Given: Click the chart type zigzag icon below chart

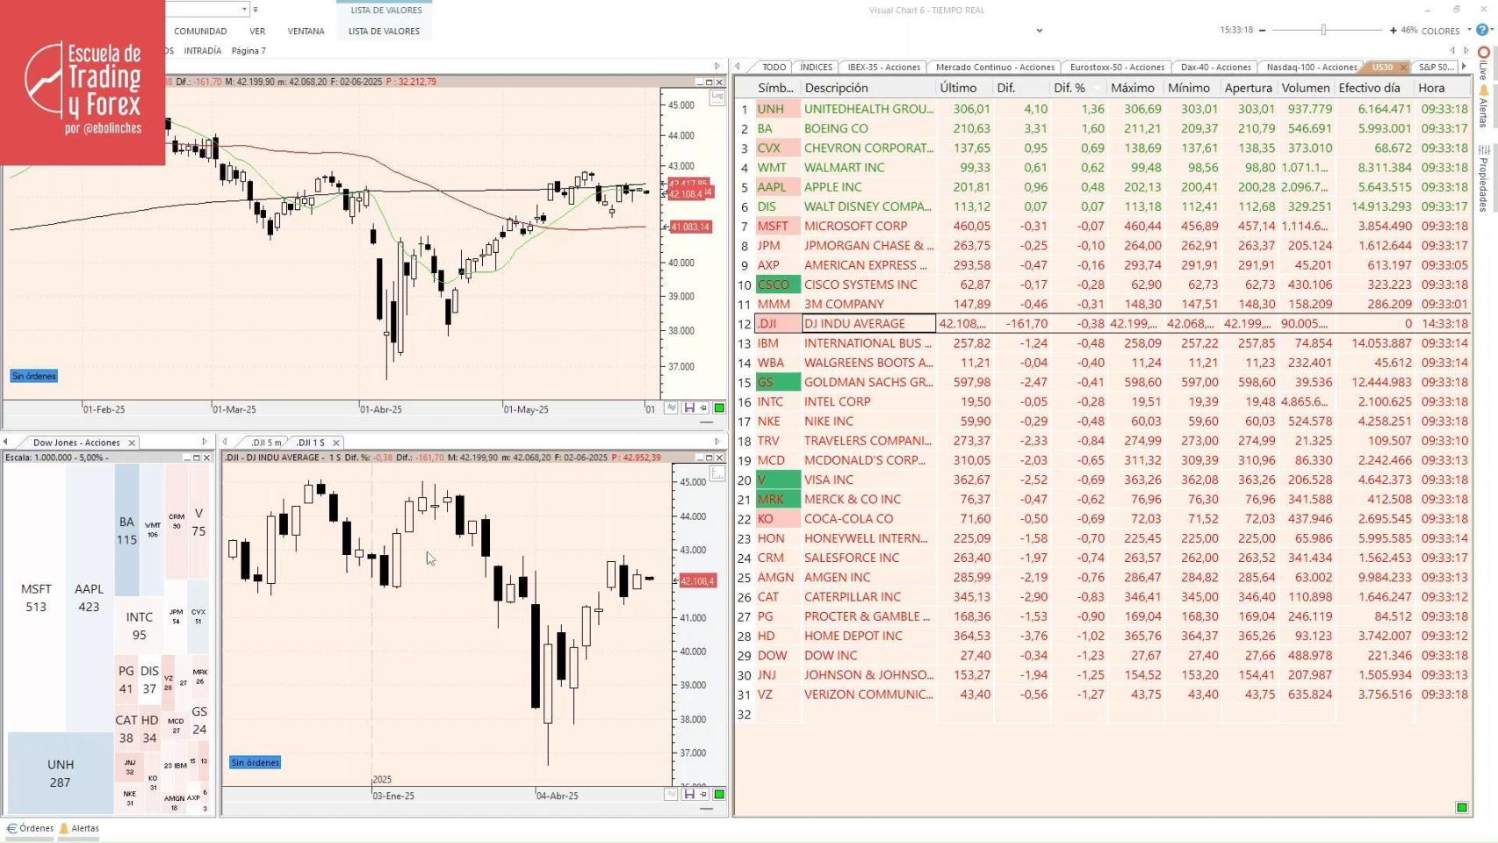Looking at the screenshot, I should pos(671,407).
